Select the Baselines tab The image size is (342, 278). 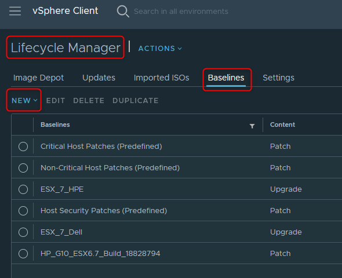[x=226, y=78]
